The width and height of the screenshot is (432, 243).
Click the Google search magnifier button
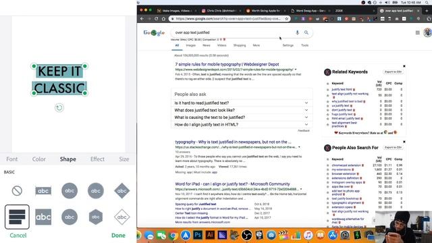pyautogui.click(x=306, y=32)
